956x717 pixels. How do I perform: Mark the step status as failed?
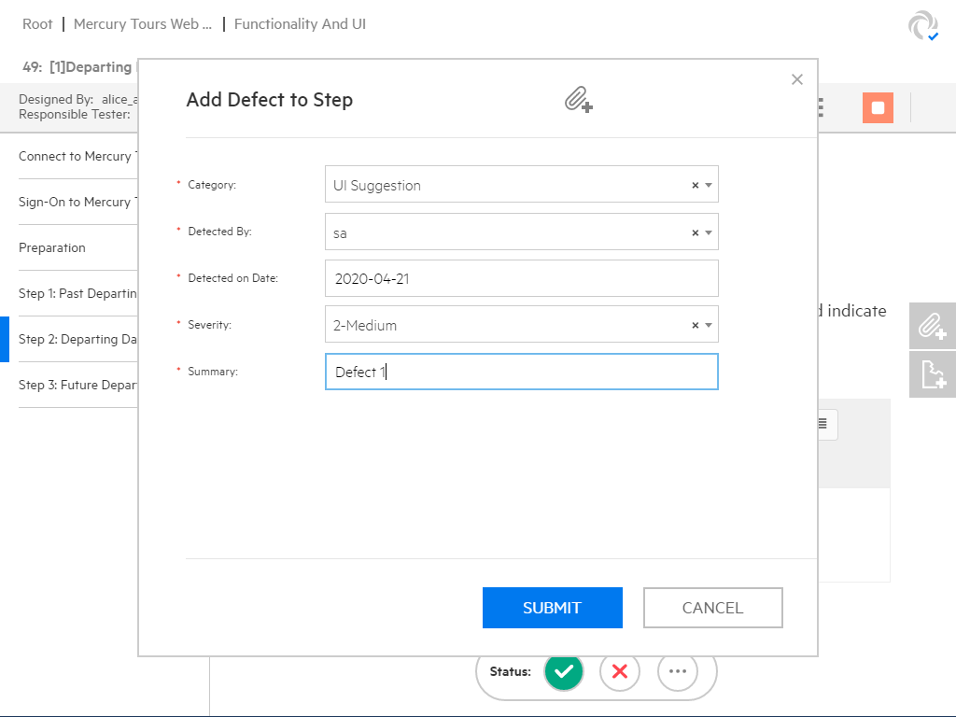[620, 671]
